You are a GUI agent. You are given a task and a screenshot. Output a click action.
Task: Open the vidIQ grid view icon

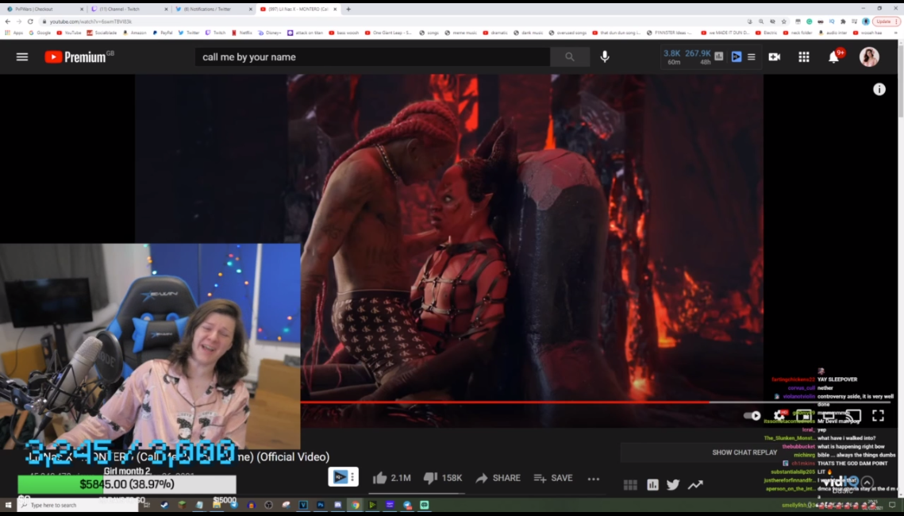(x=630, y=485)
